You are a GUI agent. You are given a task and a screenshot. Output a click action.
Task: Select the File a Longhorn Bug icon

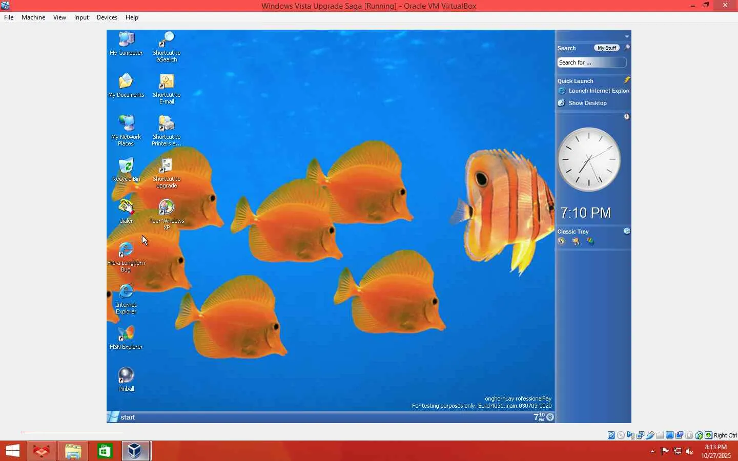(126, 257)
